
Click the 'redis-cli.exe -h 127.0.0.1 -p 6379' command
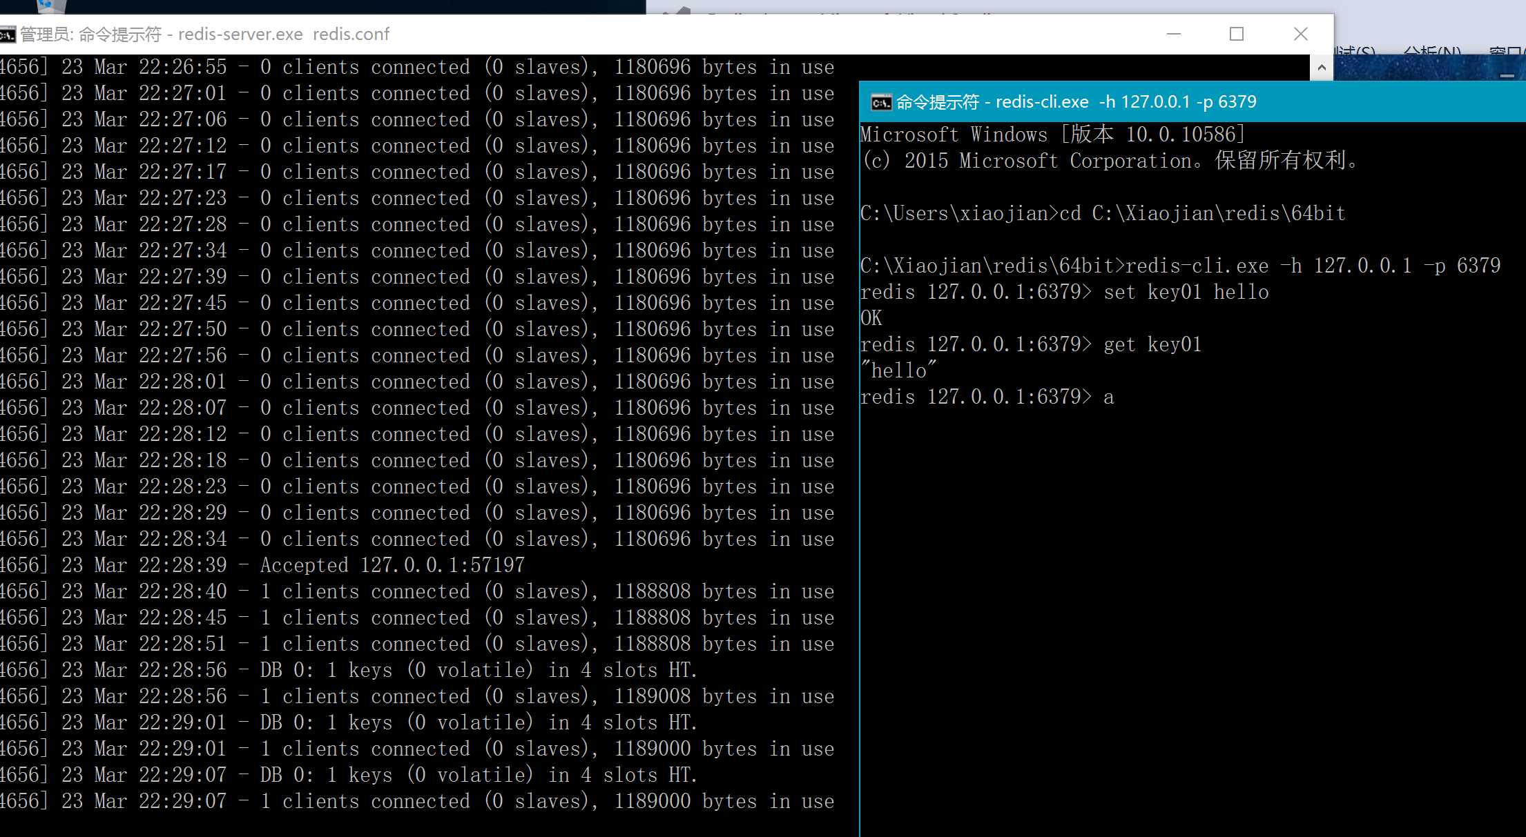coord(1181,266)
